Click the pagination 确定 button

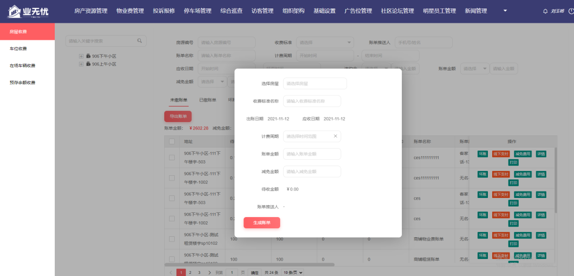255,273
